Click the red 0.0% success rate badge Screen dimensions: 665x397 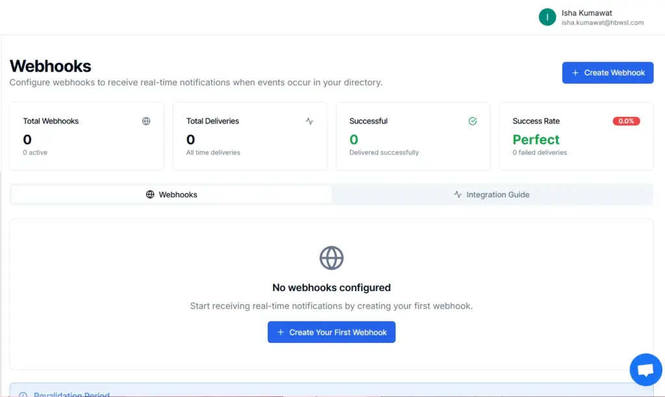625,121
